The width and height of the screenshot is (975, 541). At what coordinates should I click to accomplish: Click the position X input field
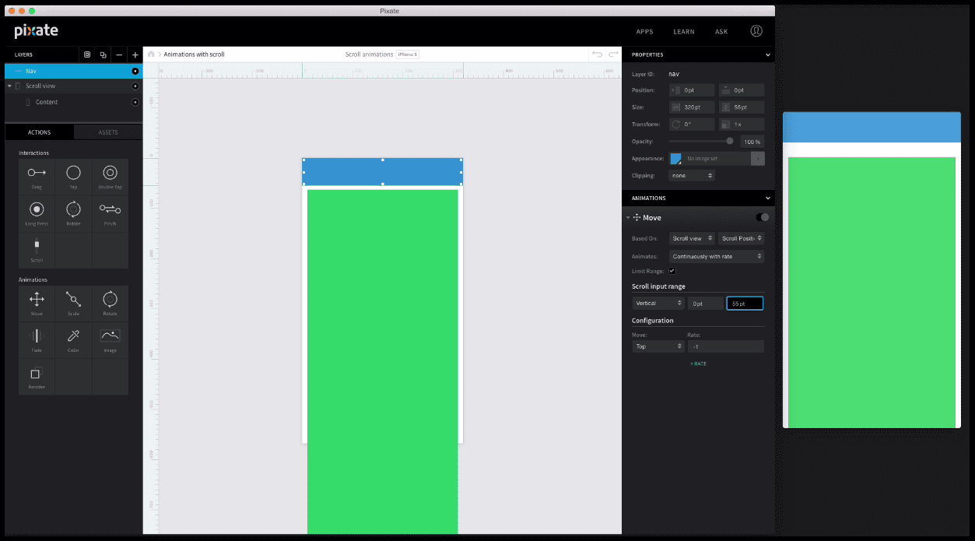point(691,90)
